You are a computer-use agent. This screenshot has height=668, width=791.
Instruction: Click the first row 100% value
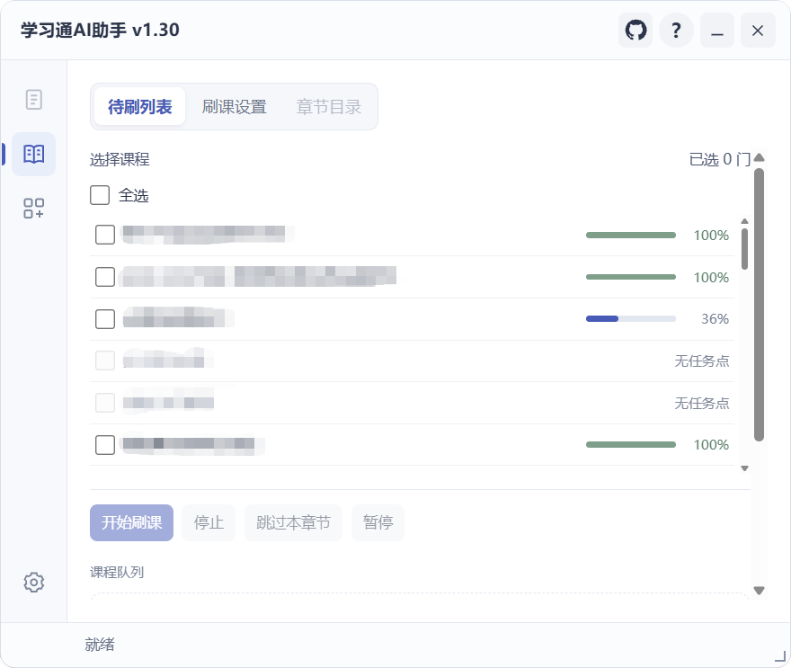click(x=711, y=236)
